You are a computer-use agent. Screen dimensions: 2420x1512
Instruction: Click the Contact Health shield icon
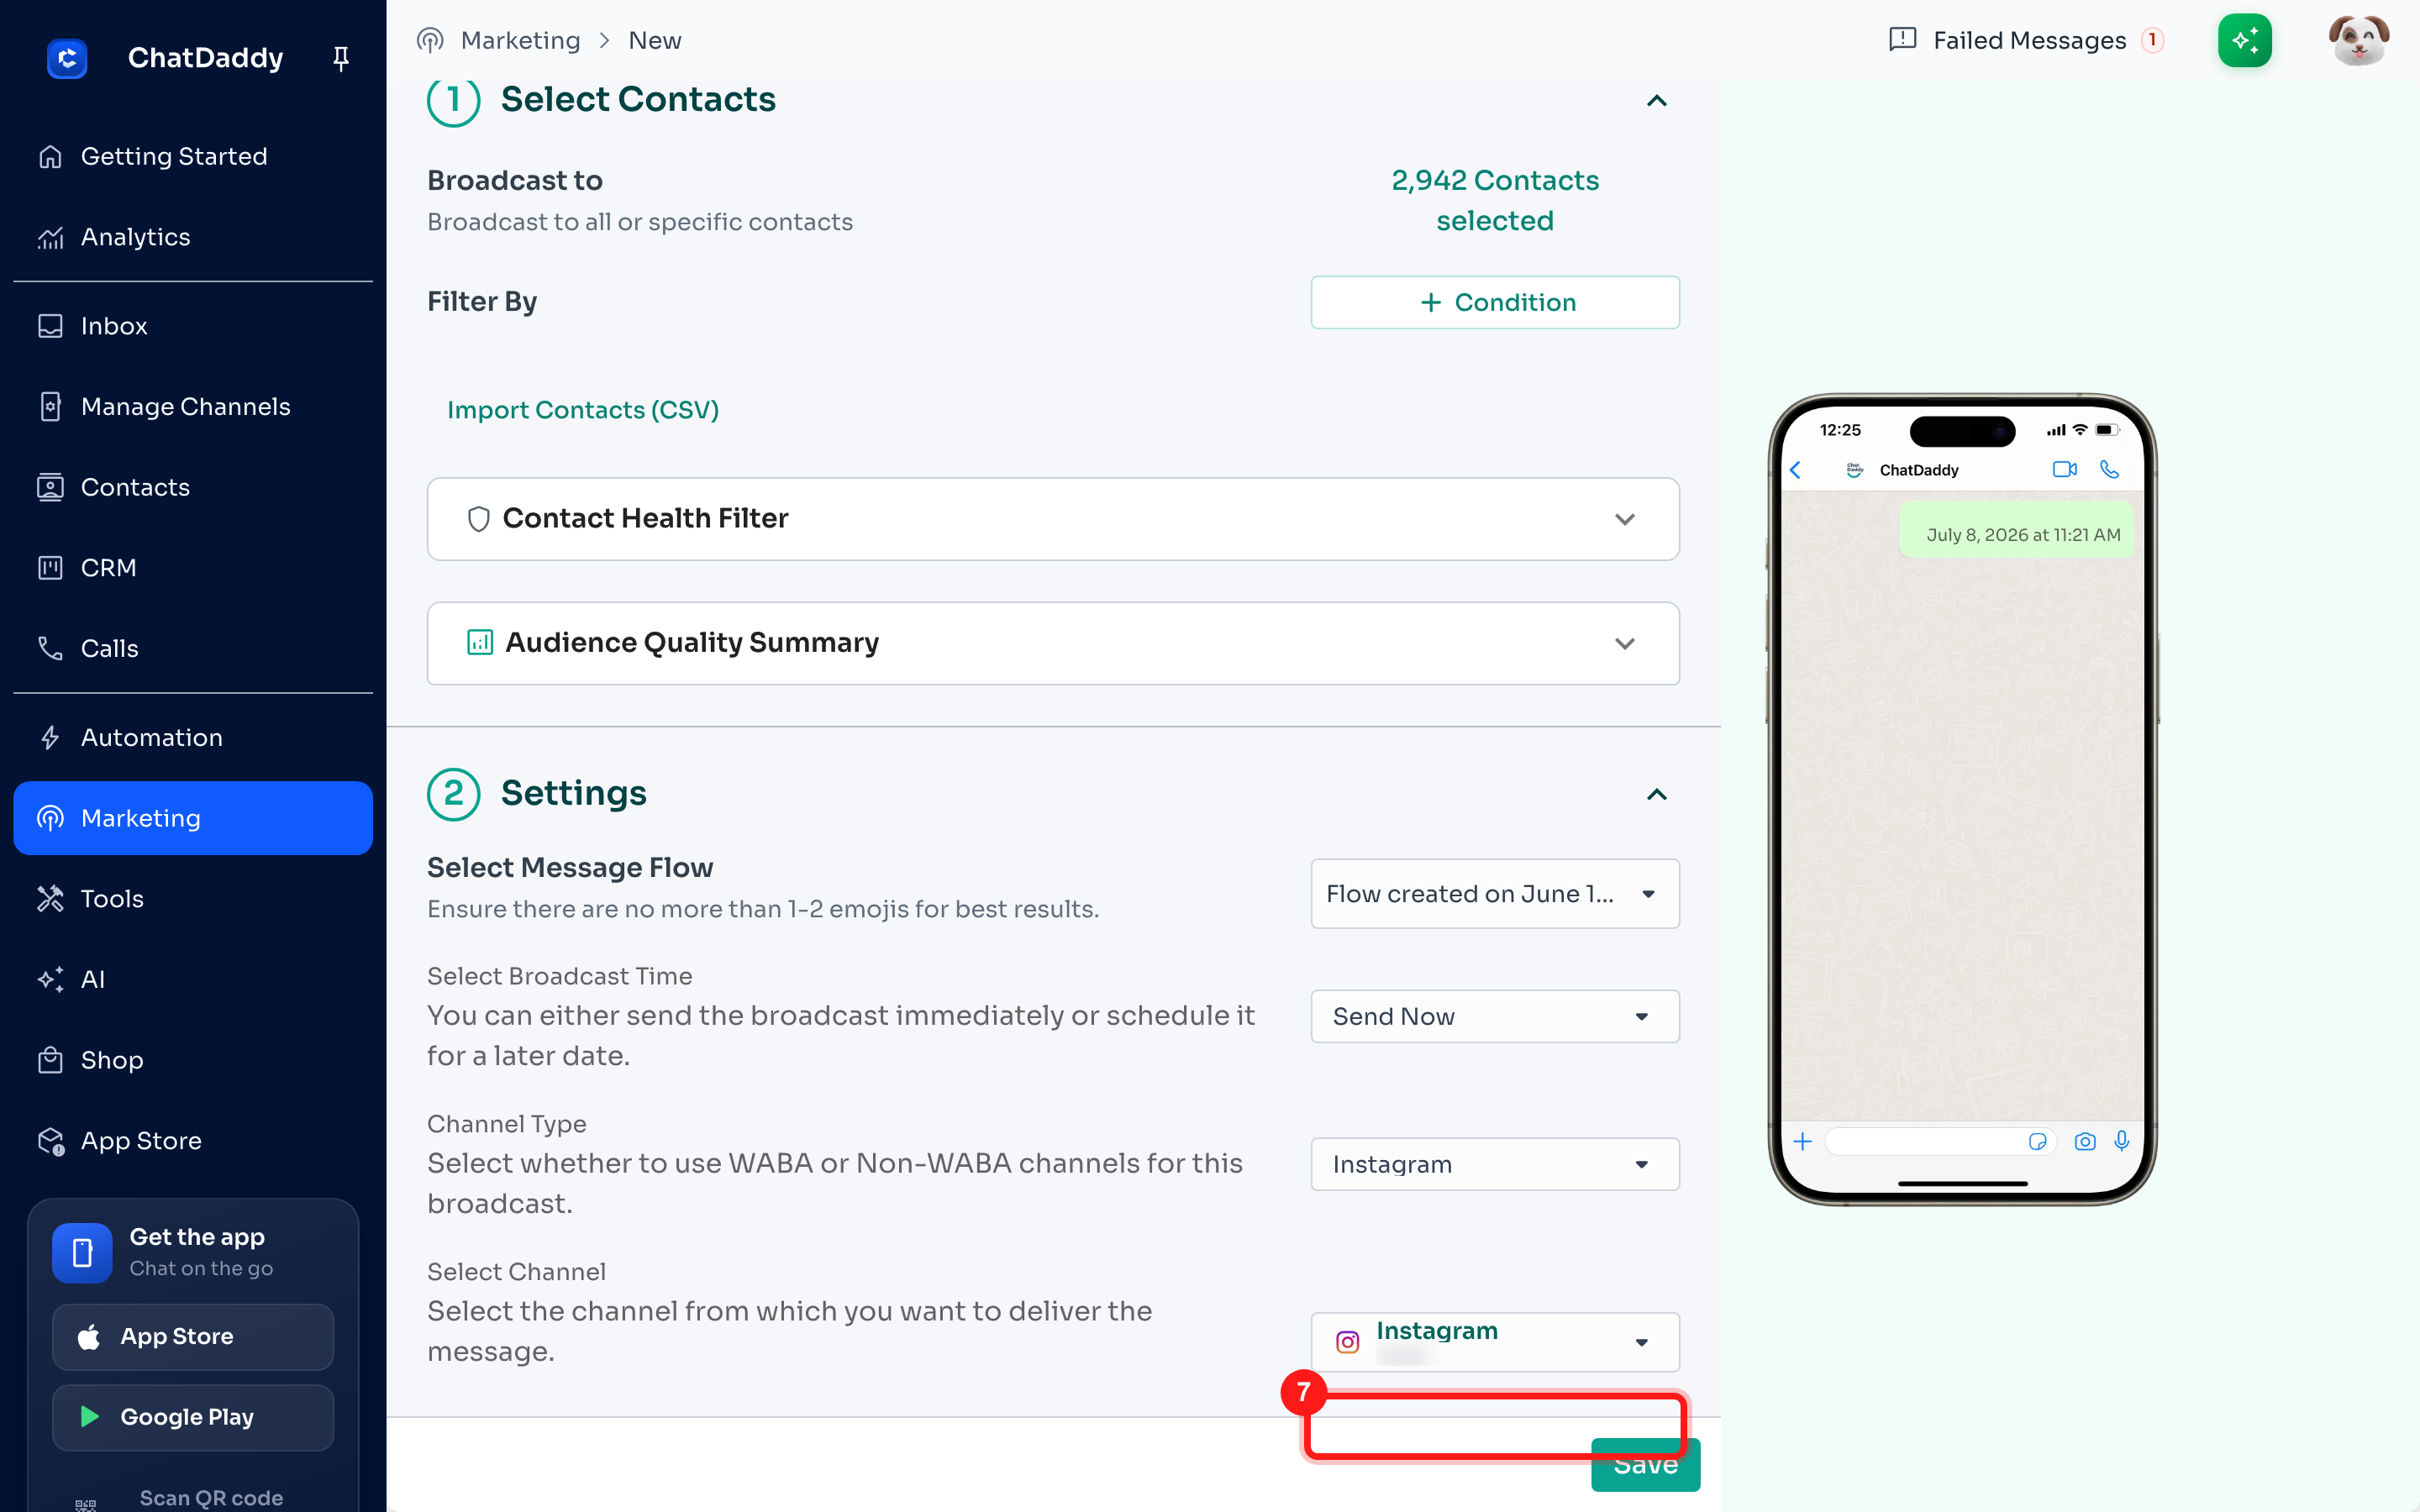(479, 519)
